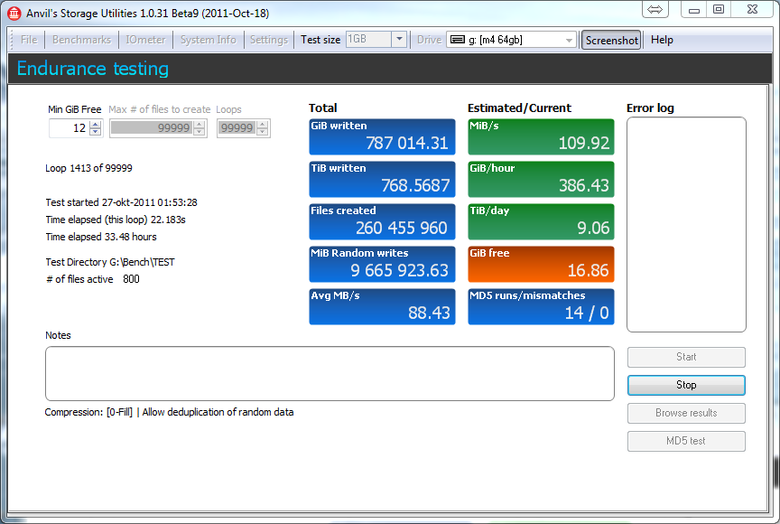Click the MiB/s tile showing 109.92
This screenshot has width=780, height=524.
coord(541,136)
